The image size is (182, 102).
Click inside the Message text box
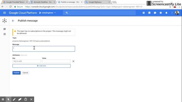click(44, 49)
